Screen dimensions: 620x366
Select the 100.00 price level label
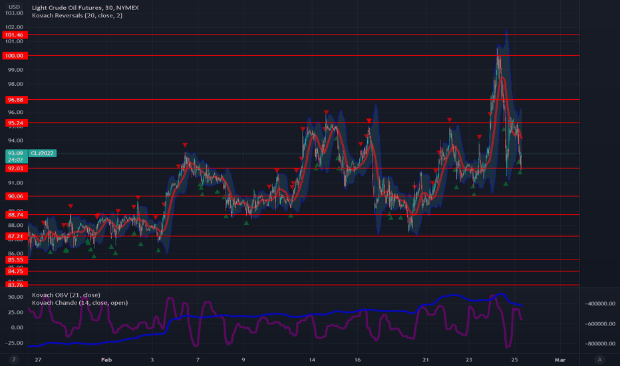tap(15, 55)
